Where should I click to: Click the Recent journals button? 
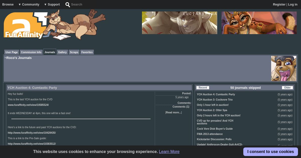point(203,88)
